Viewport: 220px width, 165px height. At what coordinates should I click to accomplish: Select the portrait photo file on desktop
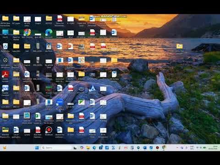point(49,48)
